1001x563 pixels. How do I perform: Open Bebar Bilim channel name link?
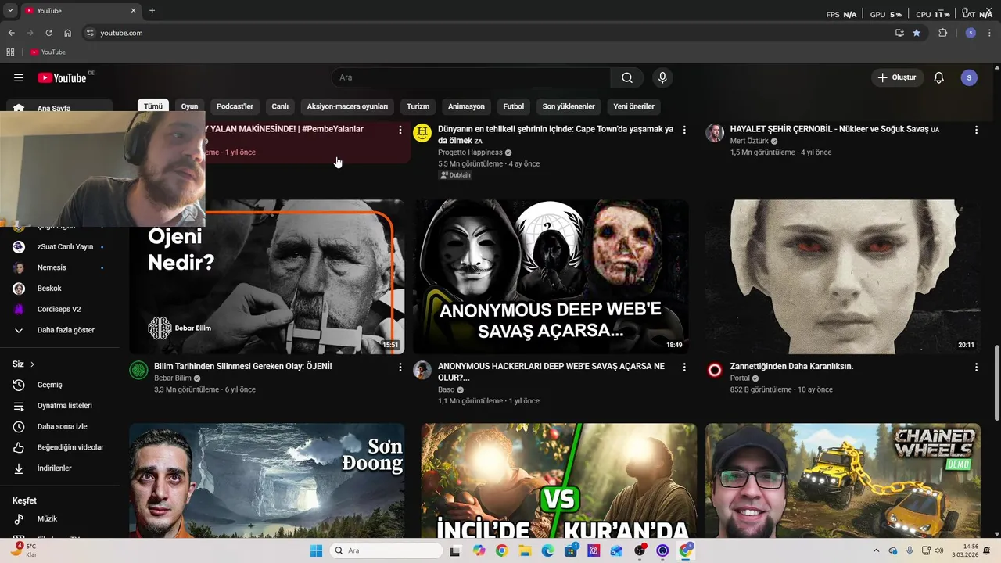click(x=173, y=378)
